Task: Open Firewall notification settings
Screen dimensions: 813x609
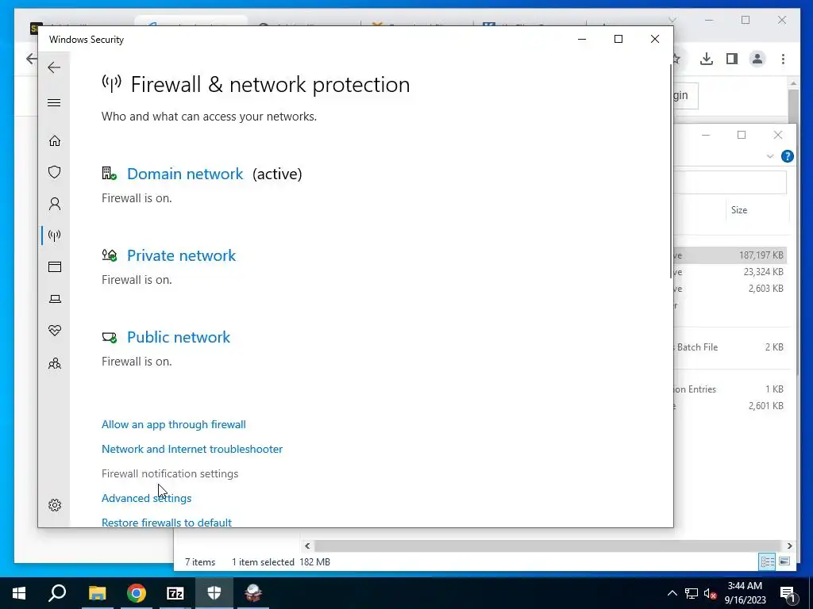Action: (170, 474)
